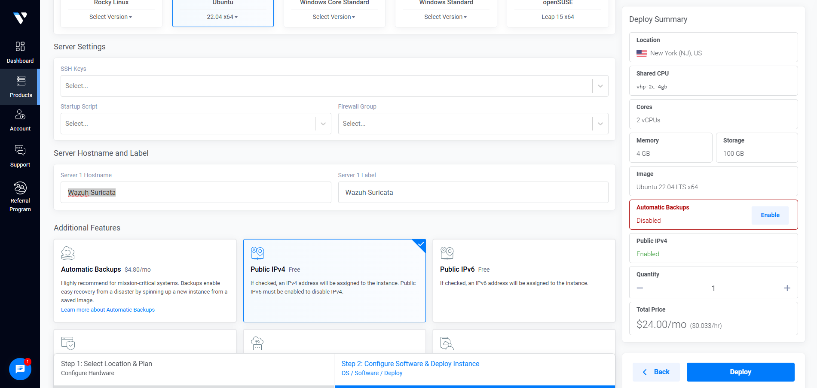The width and height of the screenshot is (817, 388).
Task: Click the Server 1 Hostname field
Action: click(196, 192)
